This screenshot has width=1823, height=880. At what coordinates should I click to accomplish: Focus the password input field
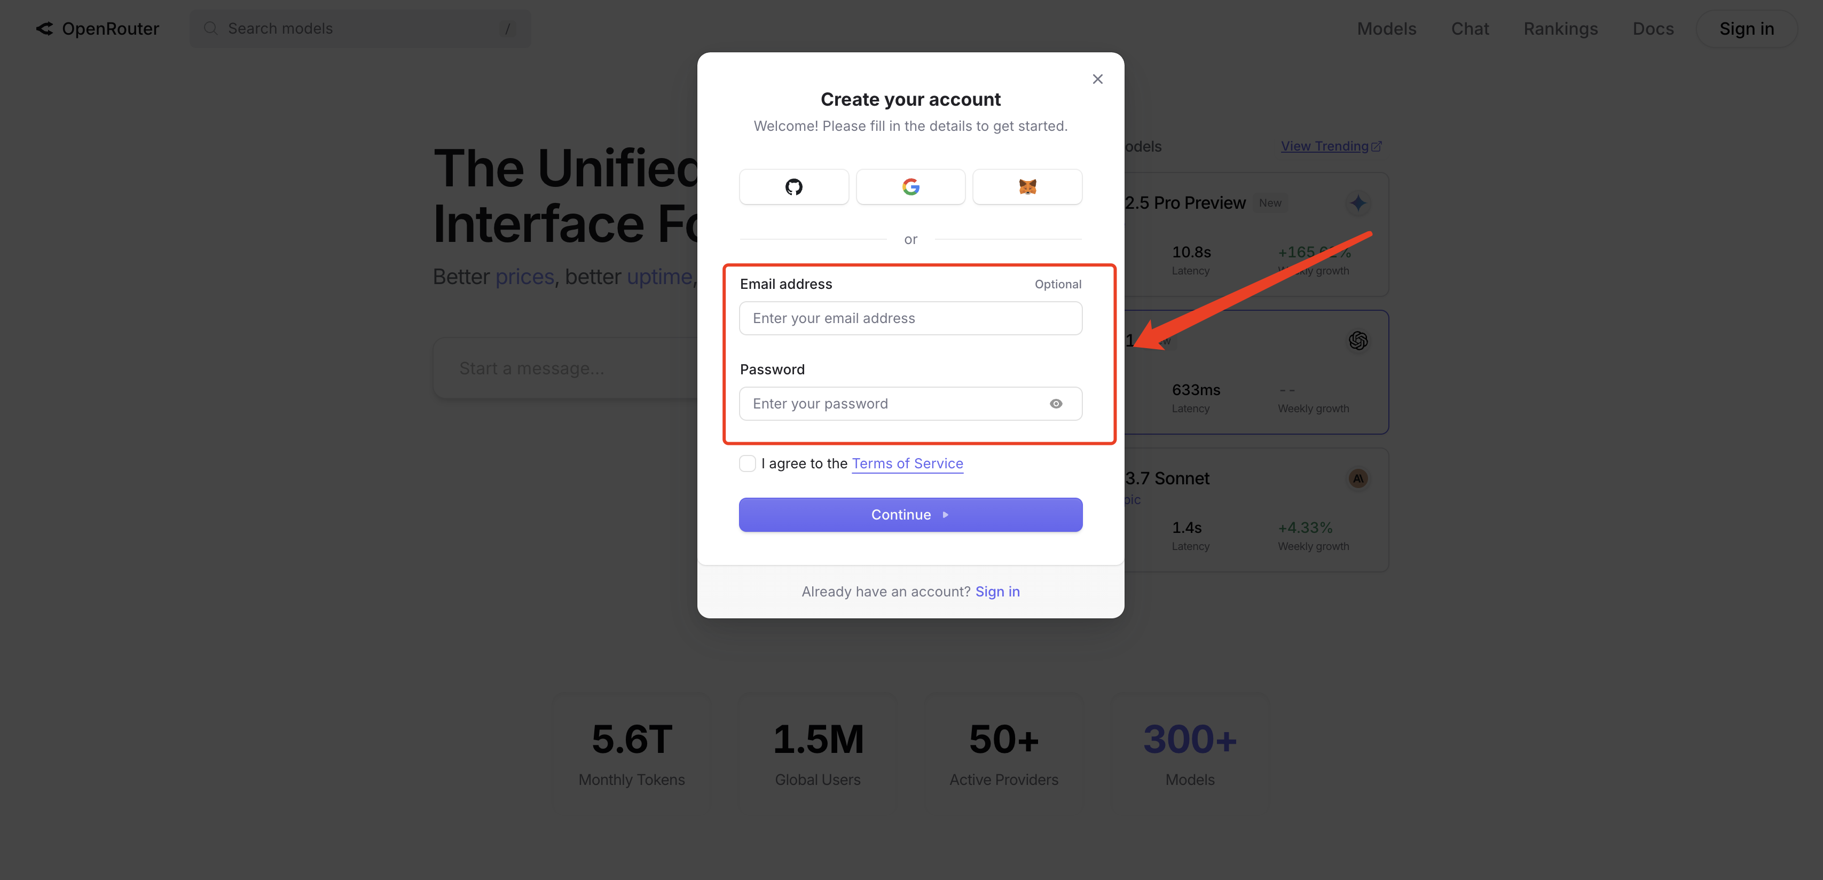click(x=892, y=404)
